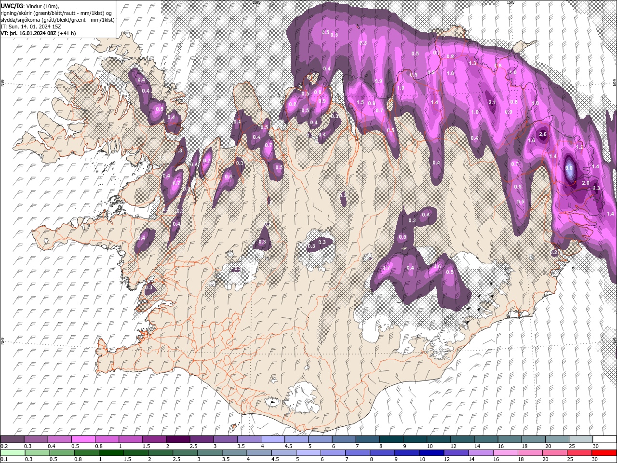Image resolution: width=617 pixels, height=463 pixels.
Task: Pick the 6 slate-blue swatch, upper legend row
Action: [x=344, y=439]
